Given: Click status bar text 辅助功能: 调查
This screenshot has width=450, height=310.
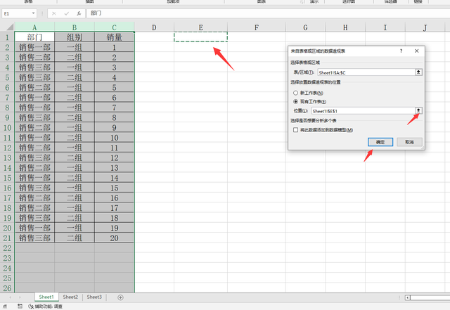Looking at the screenshot, I should pyautogui.click(x=49, y=306).
